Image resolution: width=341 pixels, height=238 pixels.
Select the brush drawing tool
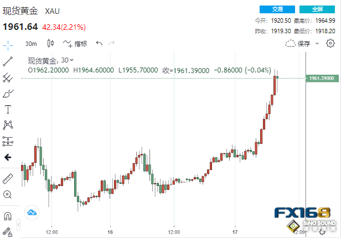coord(8,94)
